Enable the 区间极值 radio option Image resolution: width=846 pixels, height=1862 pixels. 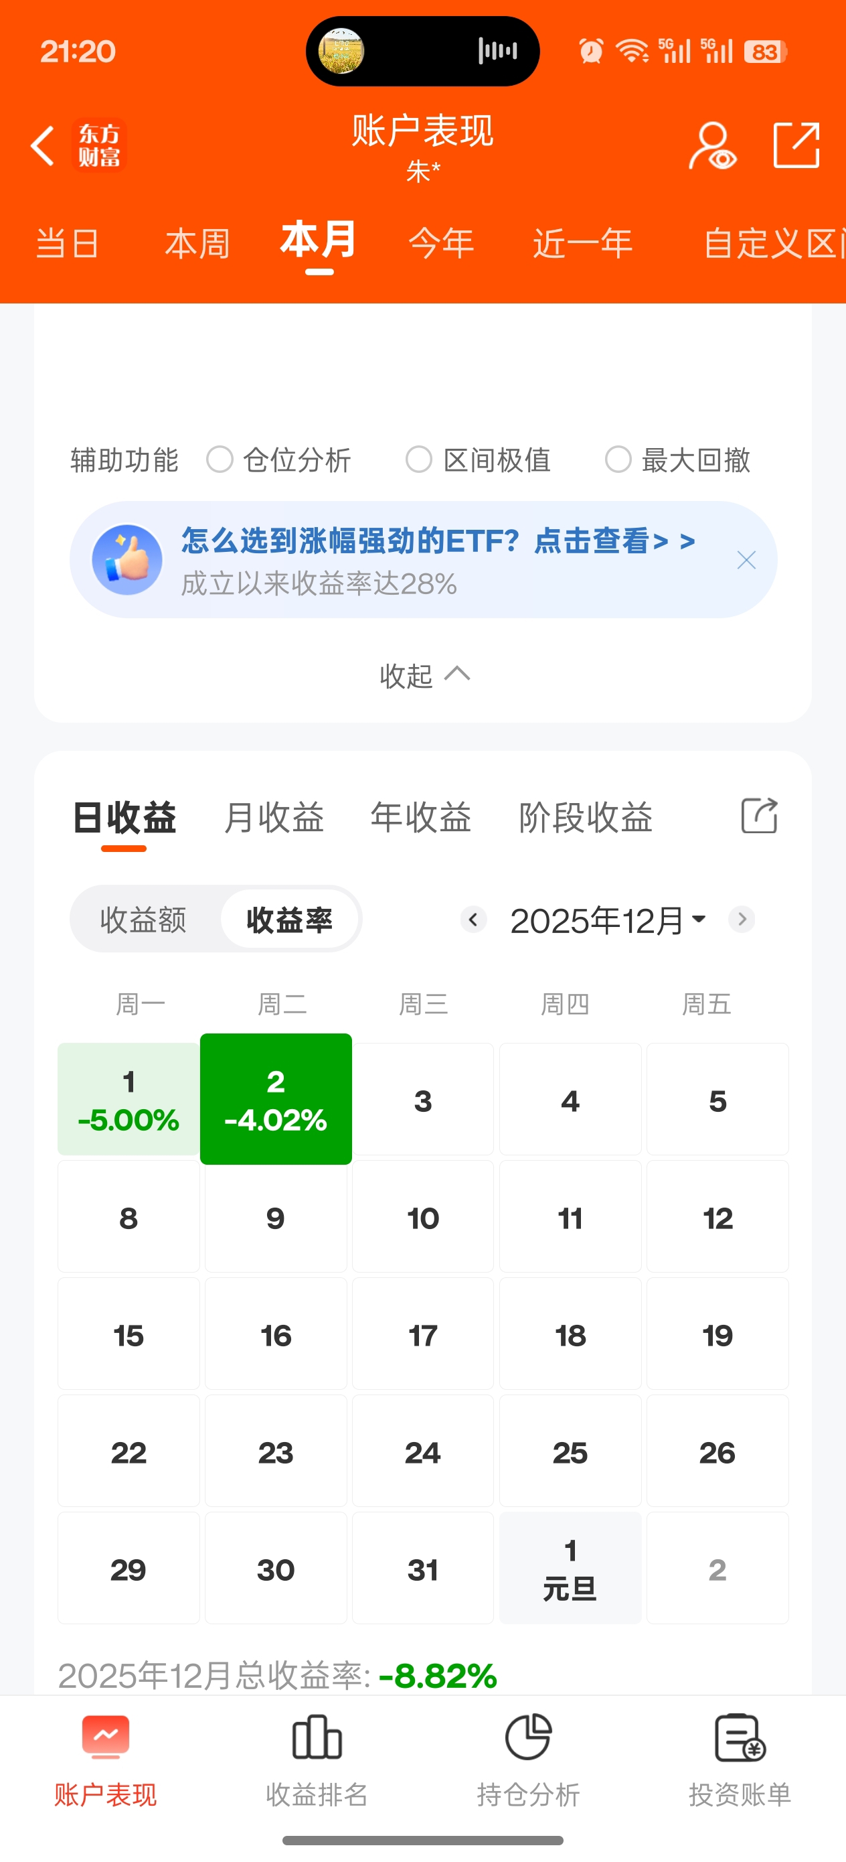pyautogui.click(x=419, y=459)
